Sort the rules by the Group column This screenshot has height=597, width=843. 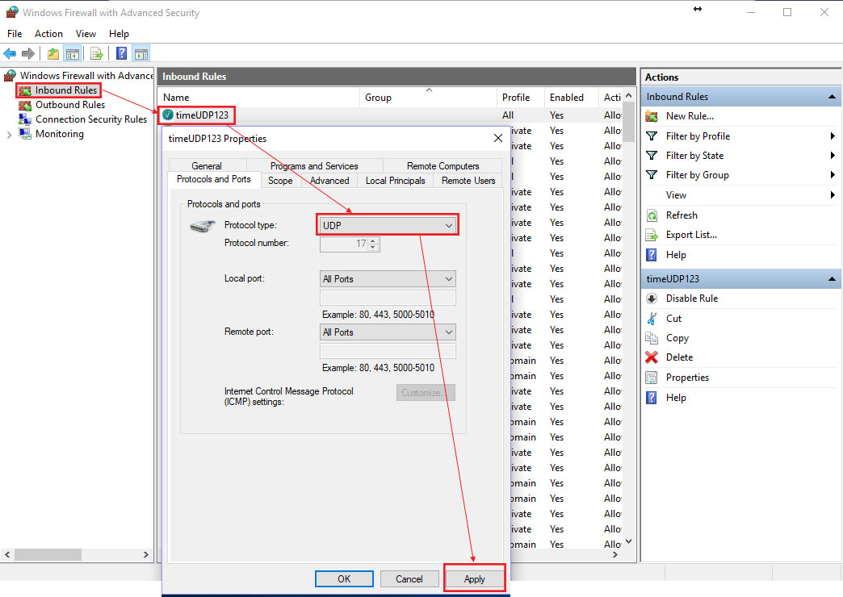coord(428,98)
